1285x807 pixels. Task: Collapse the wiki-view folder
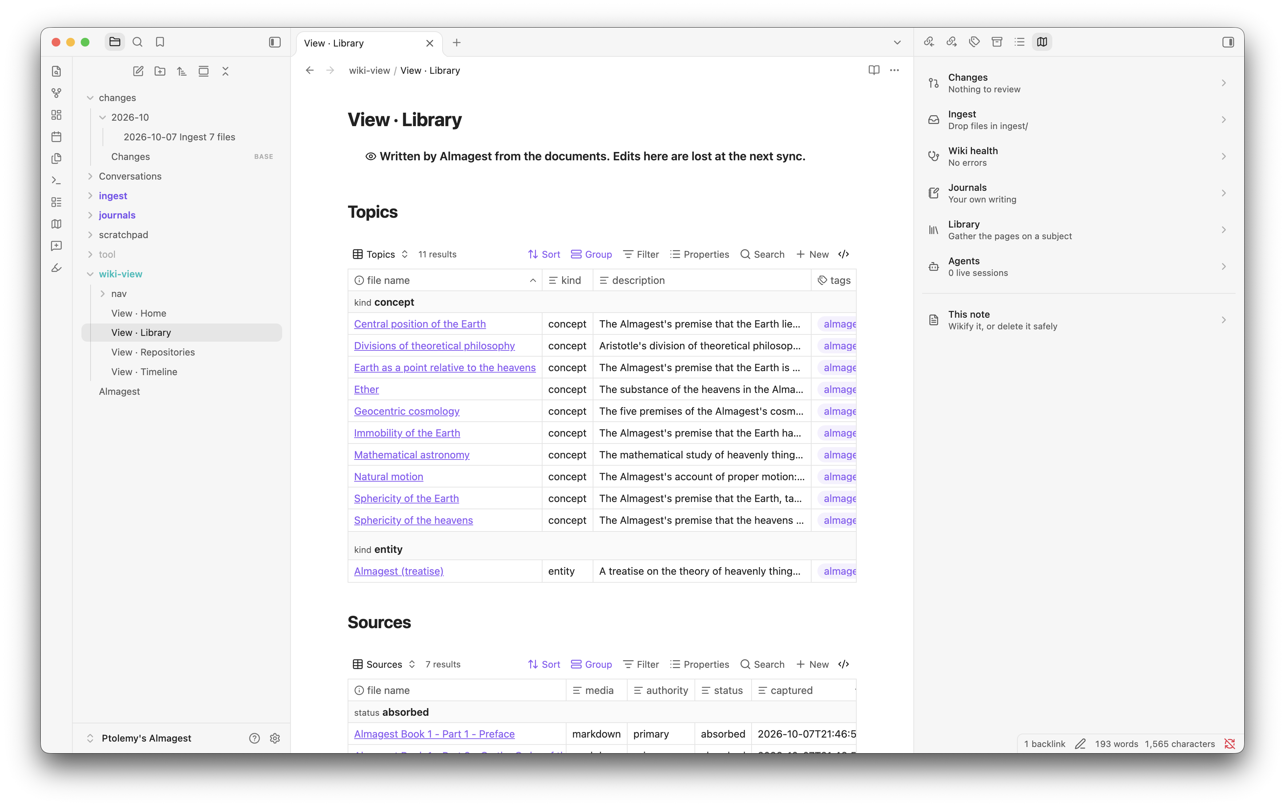coord(90,274)
